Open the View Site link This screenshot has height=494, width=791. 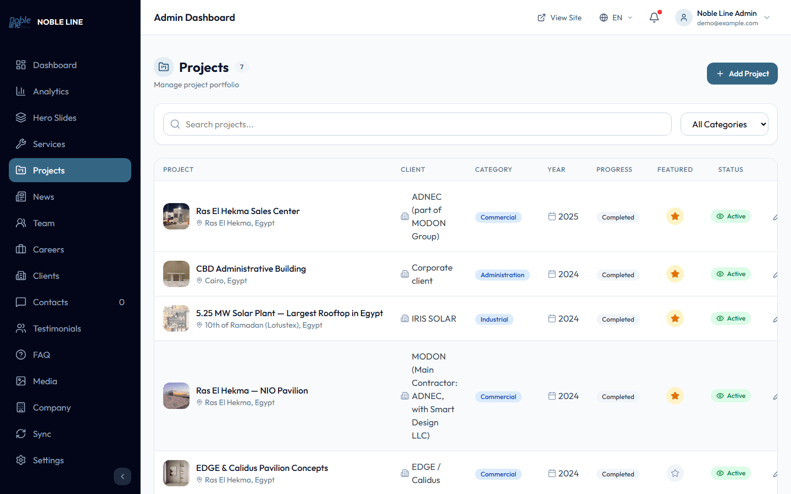pos(559,18)
